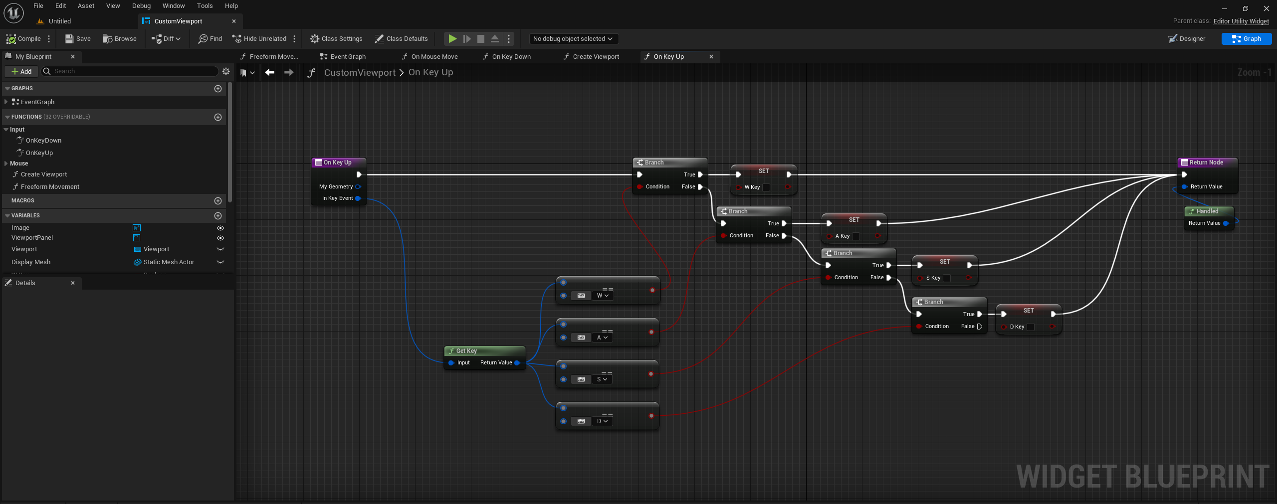
Task: Collapse the FUNCTIONS section
Action: 7,117
